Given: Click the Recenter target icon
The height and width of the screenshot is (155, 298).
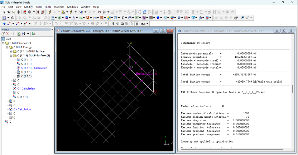Looking at the screenshot, I should coord(29,12).
